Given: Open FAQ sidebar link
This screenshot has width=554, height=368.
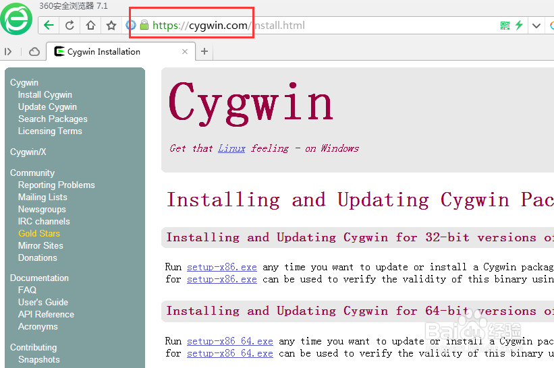Looking at the screenshot, I should (27, 290).
